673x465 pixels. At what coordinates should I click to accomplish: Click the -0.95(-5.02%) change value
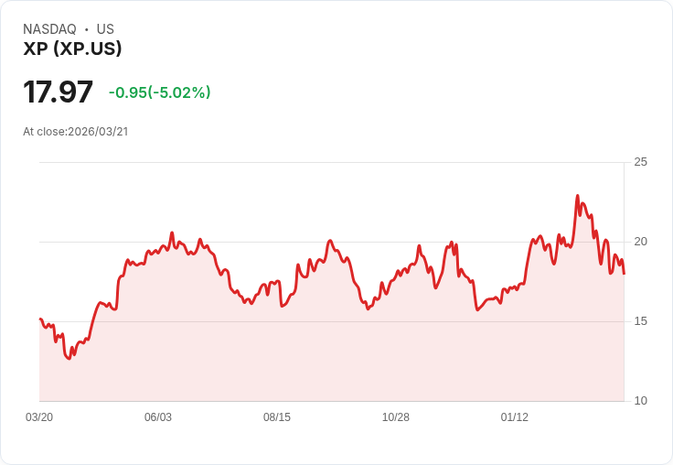pos(160,92)
